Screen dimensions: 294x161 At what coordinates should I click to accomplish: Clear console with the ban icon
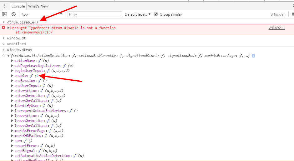point(13,14)
